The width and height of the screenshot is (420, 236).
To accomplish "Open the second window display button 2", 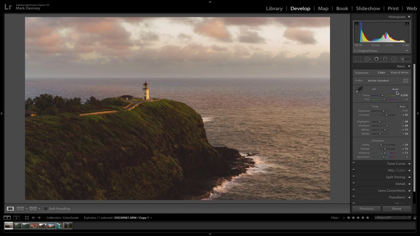I will click(16, 218).
